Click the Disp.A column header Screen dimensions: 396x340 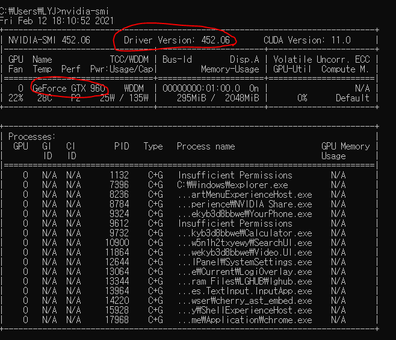244,60
